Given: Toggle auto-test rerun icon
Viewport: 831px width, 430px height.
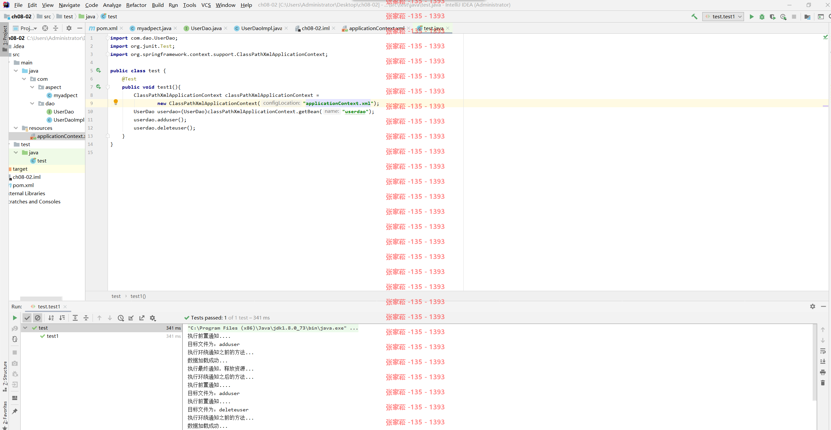Looking at the screenshot, I should tap(15, 339).
